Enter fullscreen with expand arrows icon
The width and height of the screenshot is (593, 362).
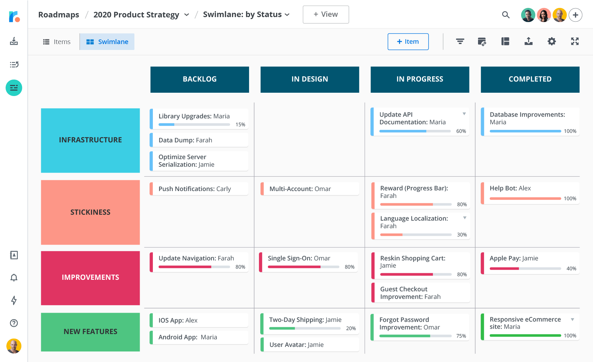[x=575, y=41]
